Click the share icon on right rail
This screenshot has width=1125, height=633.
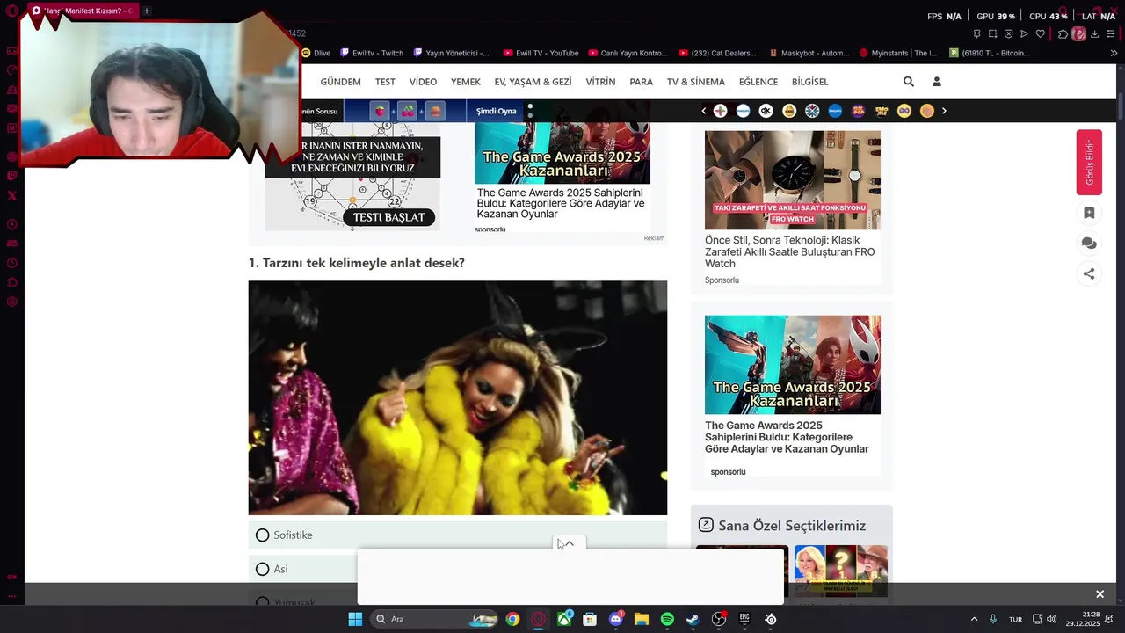(1089, 273)
